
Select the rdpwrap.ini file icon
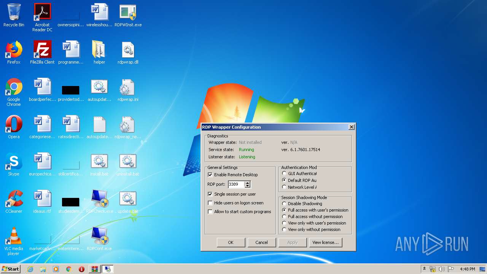click(128, 90)
